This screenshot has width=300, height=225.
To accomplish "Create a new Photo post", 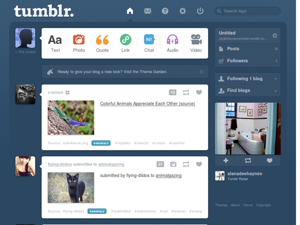I will [x=79, y=43].
